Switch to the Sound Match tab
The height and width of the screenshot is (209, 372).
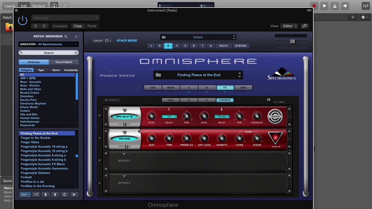pyautogui.click(x=64, y=62)
